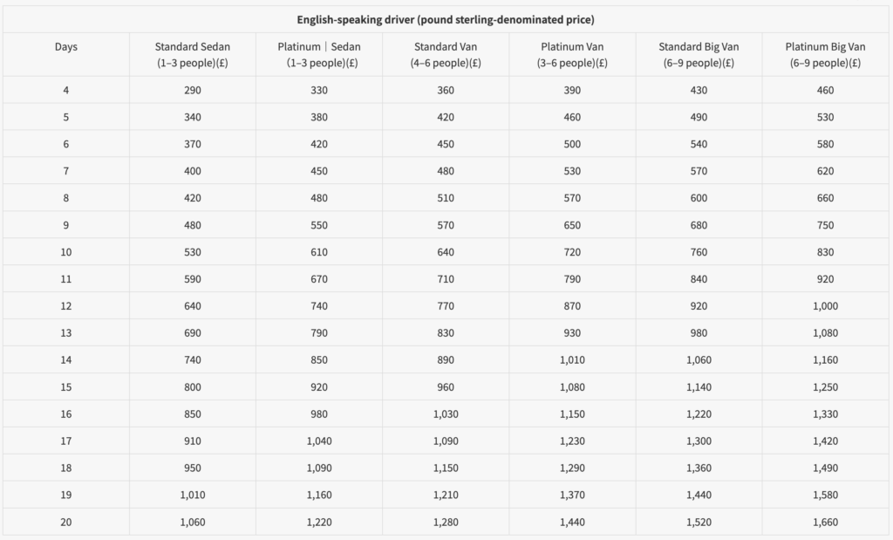The width and height of the screenshot is (893, 540).
Task: Select the Platinum Sedan column header
Action: point(319,54)
